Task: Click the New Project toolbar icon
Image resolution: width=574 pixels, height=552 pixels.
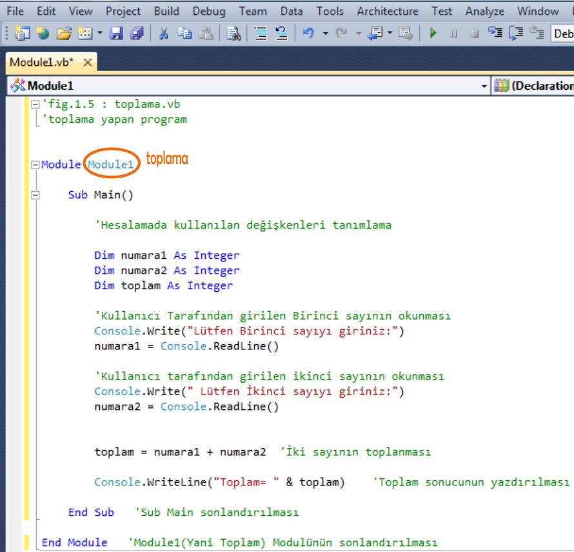Action: [23, 34]
